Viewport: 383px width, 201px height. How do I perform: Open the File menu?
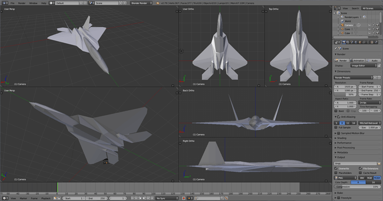coord(12,3)
